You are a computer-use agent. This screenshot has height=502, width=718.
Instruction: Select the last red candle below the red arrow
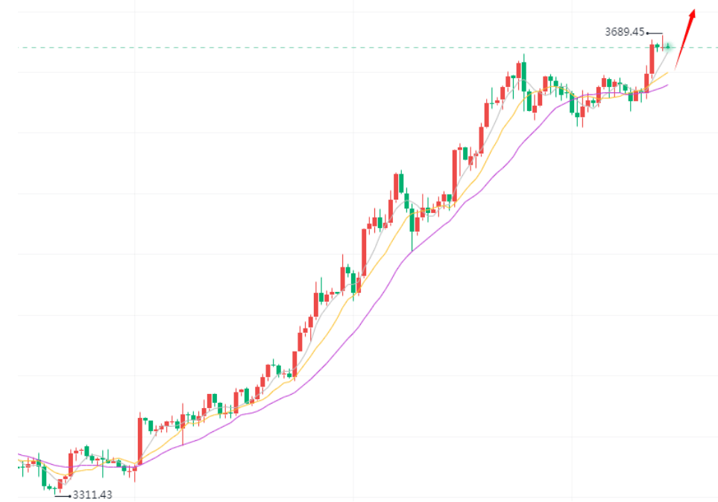(662, 45)
